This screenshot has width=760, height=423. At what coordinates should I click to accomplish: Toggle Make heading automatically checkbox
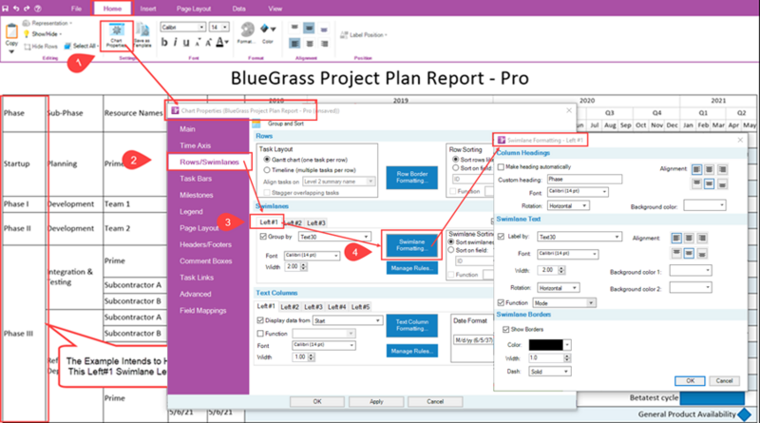click(502, 167)
